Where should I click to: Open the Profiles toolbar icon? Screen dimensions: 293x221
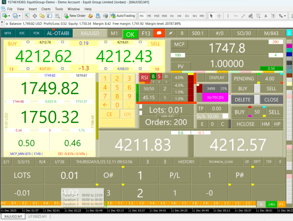(15, 16)
